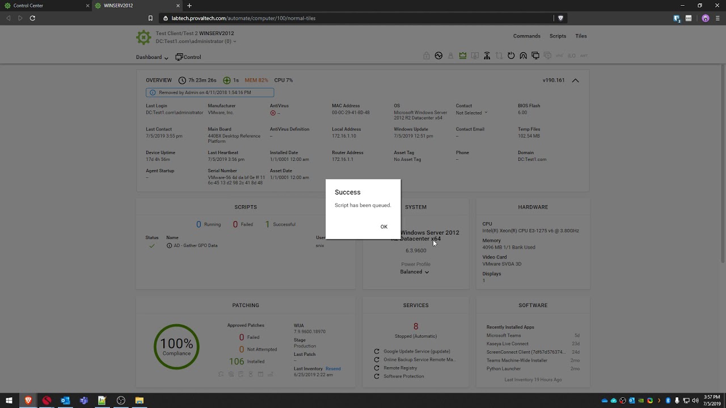Open the Balanced power profile dropdown

[x=415, y=272]
